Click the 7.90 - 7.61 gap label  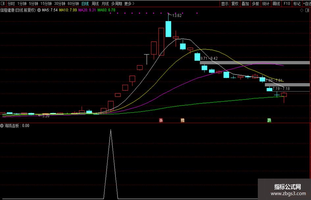click(274, 80)
